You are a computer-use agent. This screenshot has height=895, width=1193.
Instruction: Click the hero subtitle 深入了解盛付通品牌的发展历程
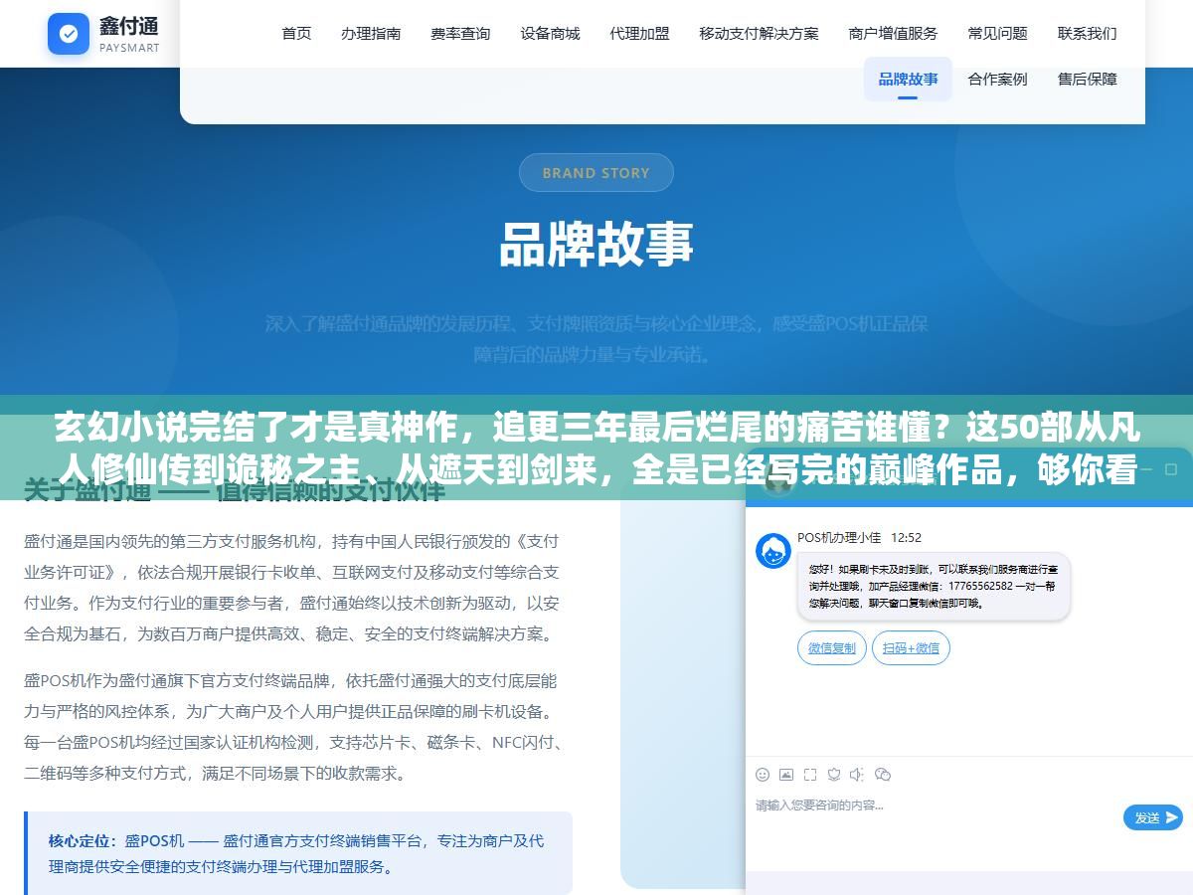[596, 338]
